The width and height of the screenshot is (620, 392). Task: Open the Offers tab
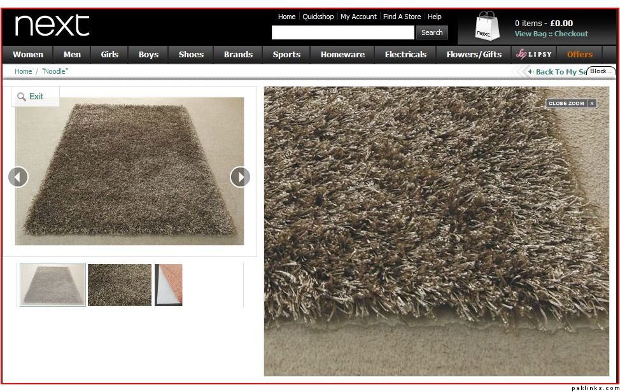click(x=580, y=55)
